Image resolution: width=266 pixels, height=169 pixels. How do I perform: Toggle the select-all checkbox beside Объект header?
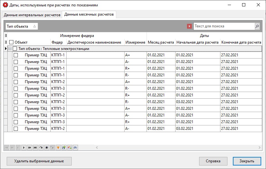click(11, 42)
